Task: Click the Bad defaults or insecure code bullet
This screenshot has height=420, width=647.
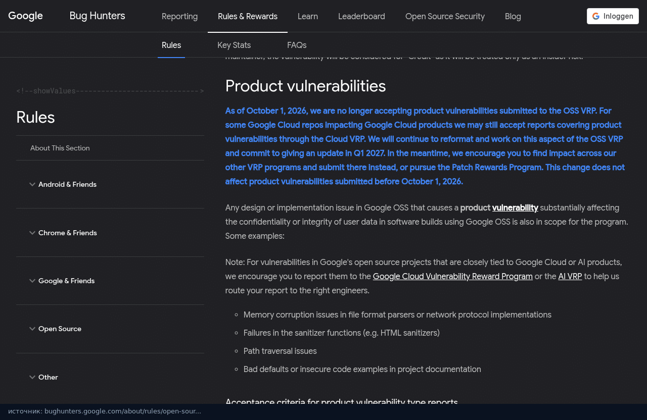Action: [x=362, y=369]
